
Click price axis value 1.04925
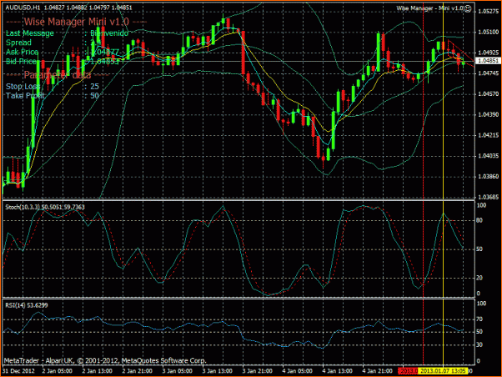click(488, 53)
